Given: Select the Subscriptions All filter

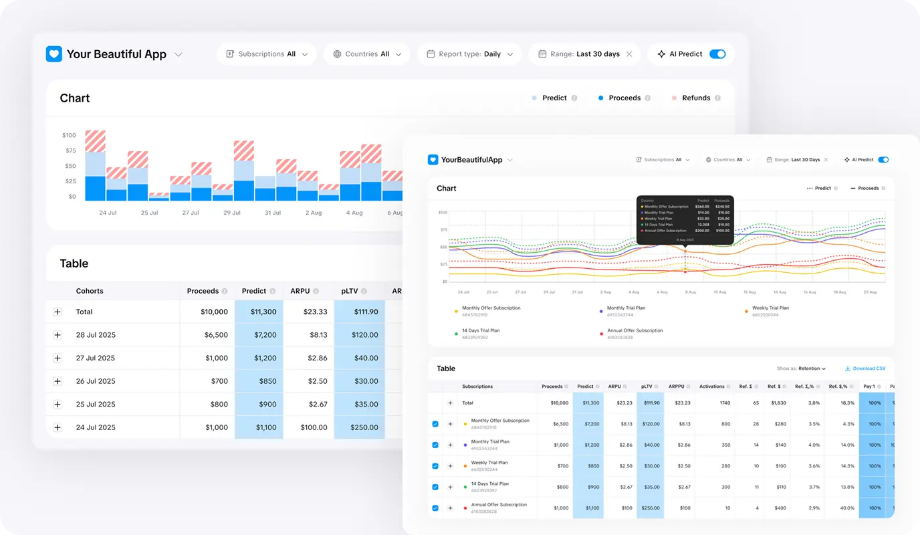Looking at the screenshot, I should coord(267,54).
